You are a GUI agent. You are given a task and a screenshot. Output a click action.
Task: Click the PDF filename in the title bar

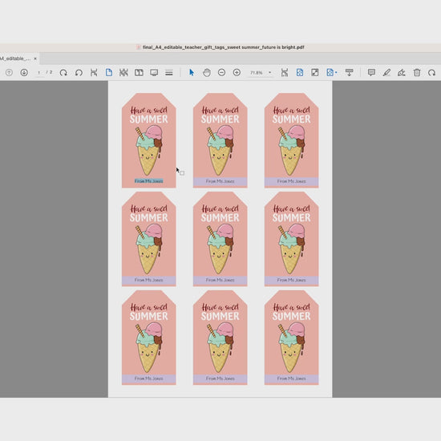224,47
